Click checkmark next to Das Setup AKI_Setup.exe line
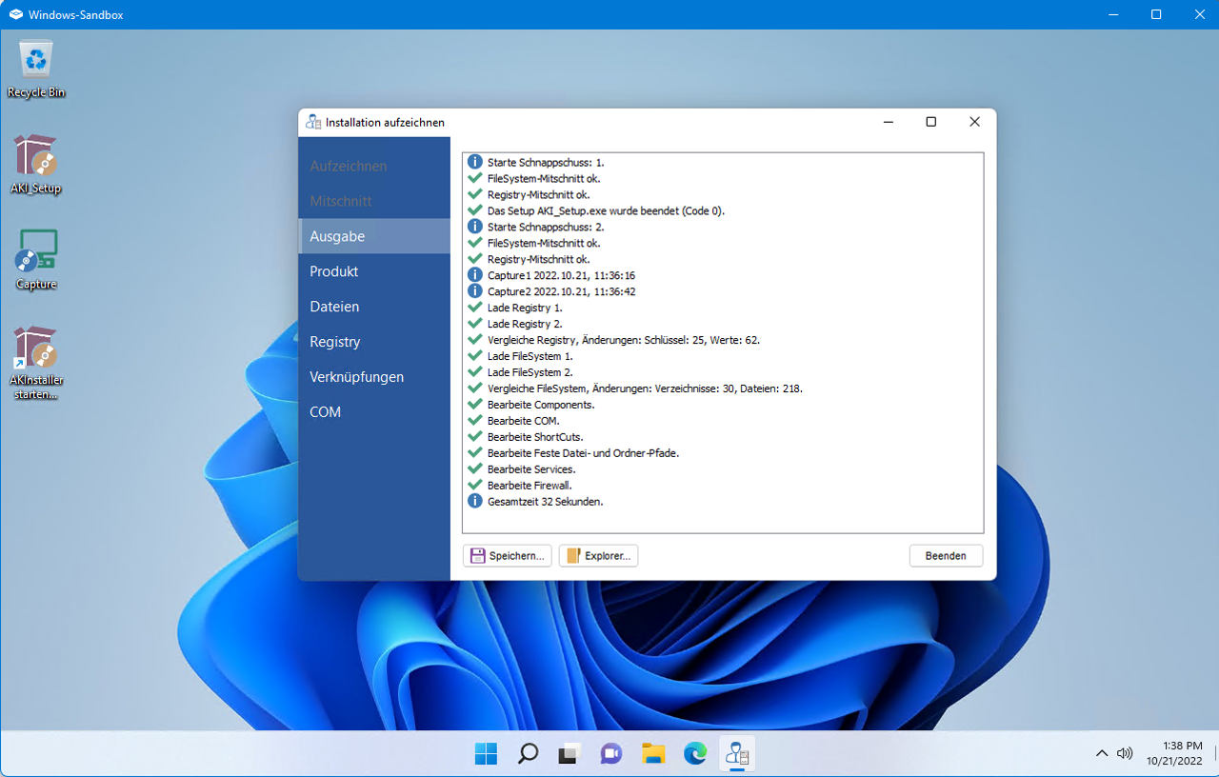Viewport: 1219px width, 777px height. [475, 210]
